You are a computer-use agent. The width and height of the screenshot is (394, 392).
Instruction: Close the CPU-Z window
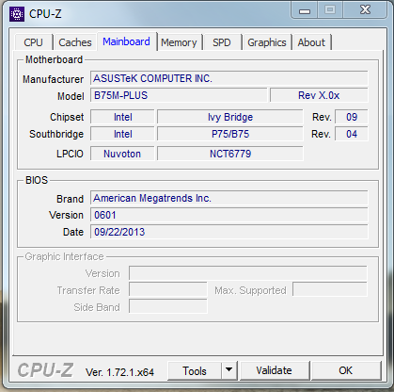tap(365, 10)
